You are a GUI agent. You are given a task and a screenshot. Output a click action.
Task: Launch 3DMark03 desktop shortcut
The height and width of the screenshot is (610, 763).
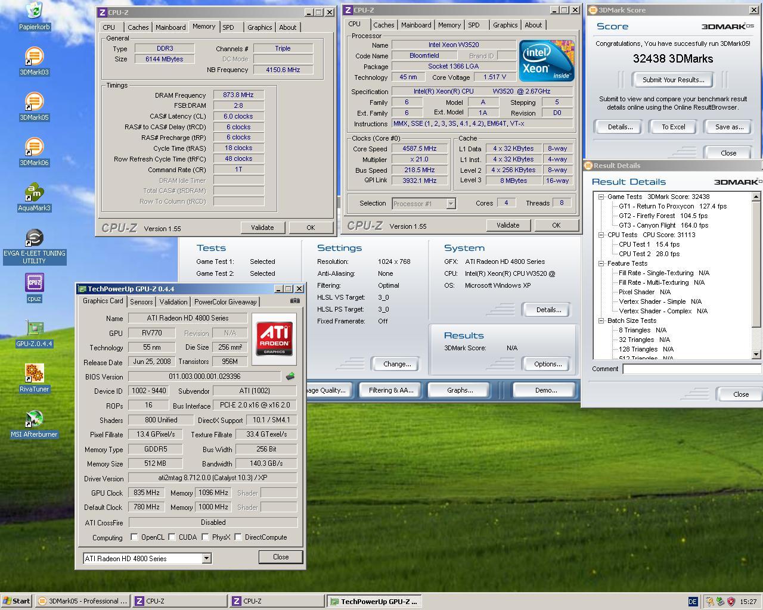[x=34, y=61]
